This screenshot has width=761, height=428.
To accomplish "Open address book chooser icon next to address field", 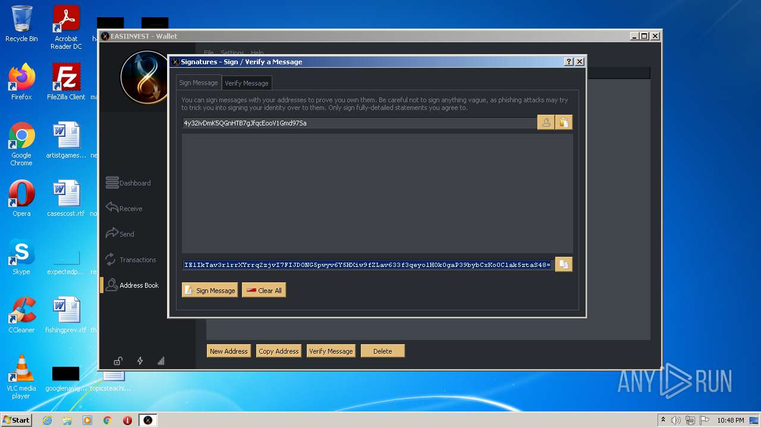I will [546, 122].
